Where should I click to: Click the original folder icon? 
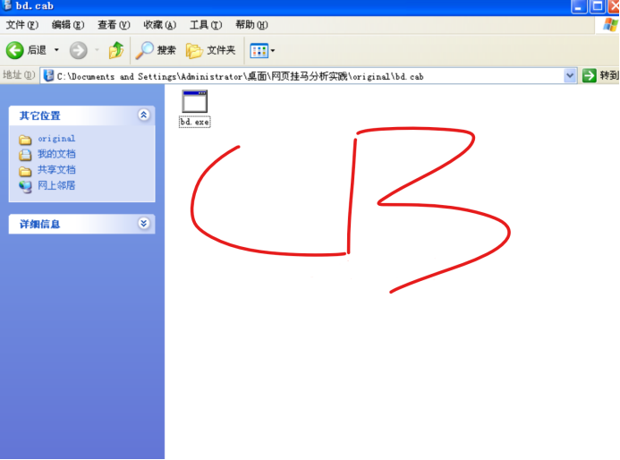(25, 140)
